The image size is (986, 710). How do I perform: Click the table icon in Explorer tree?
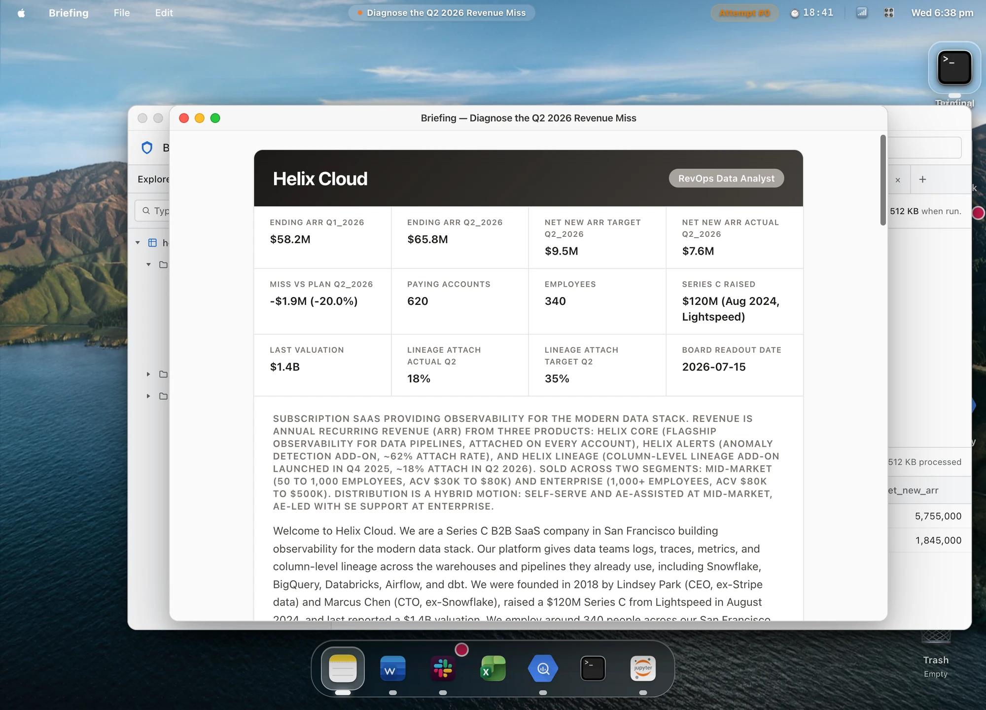click(x=152, y=243)
